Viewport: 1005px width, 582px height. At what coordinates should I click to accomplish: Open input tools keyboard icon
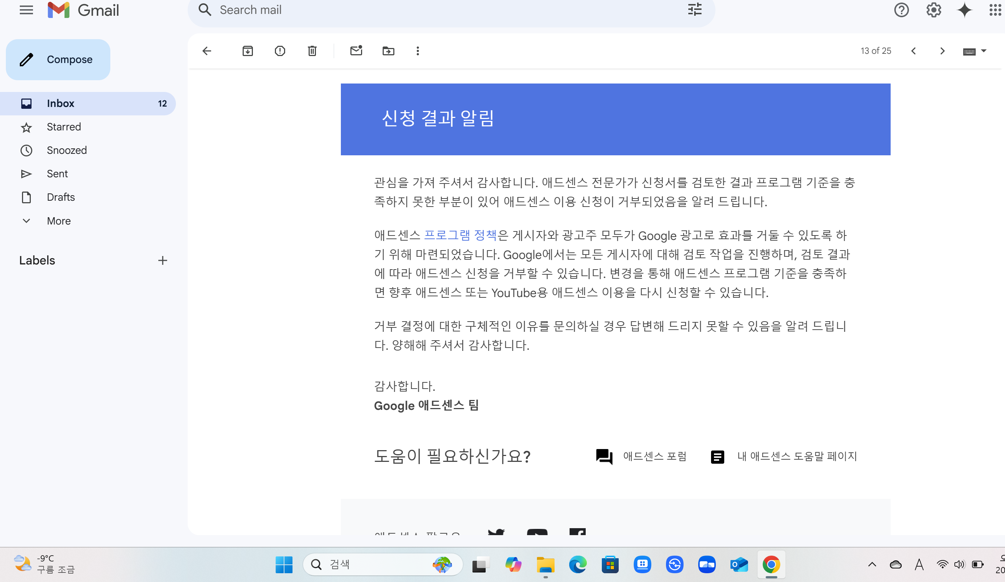969,51
